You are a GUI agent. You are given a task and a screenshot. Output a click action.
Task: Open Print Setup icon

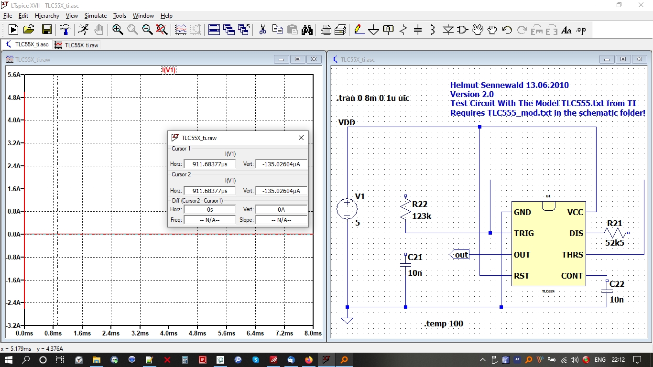[340, 30]
